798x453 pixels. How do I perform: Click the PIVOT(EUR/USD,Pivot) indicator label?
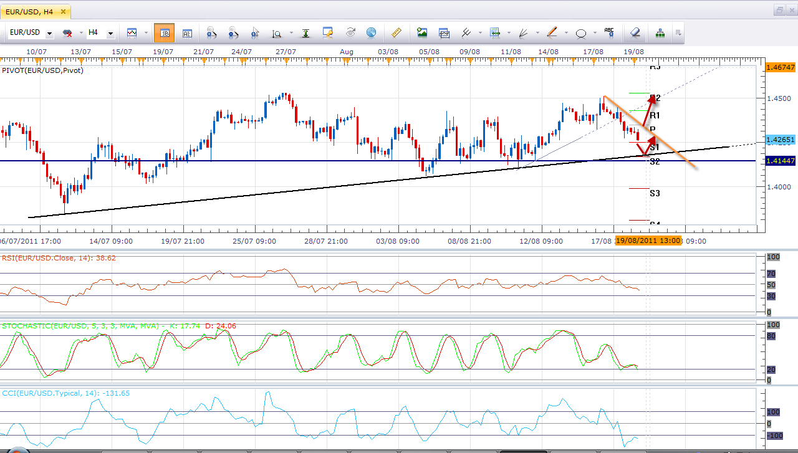[43, 70]
